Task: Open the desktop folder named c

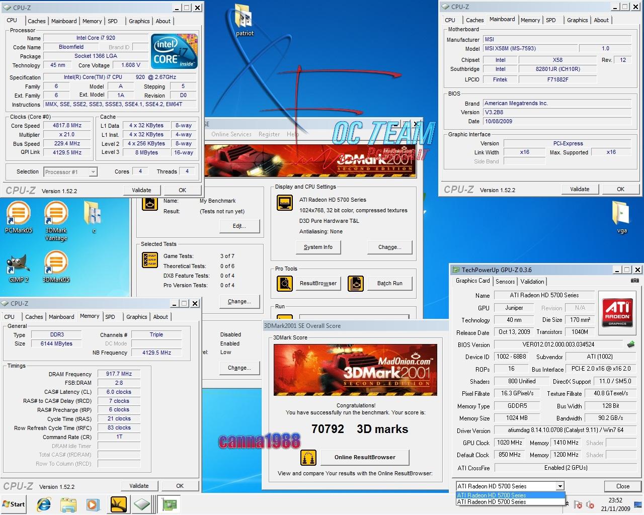Action: click(93, 217)
